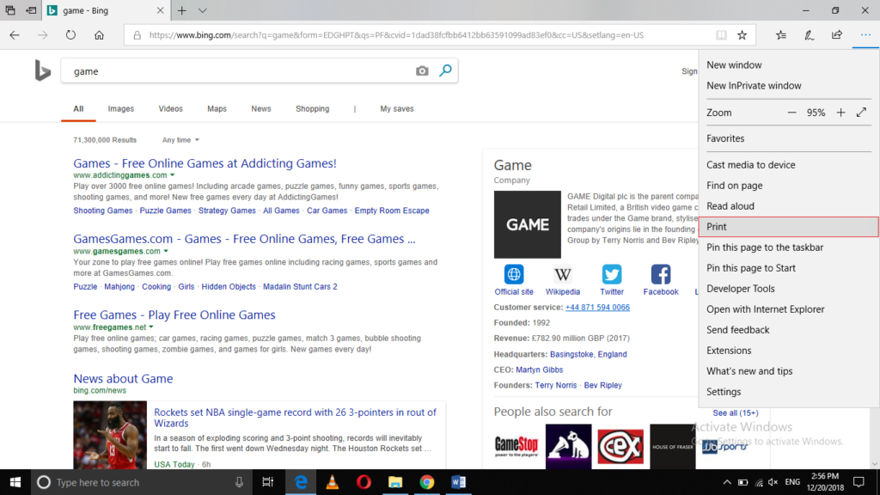Open Addicting Games result title
This screenshot has height=495, width=880.
pyautogui.click(x=205, y=163)
